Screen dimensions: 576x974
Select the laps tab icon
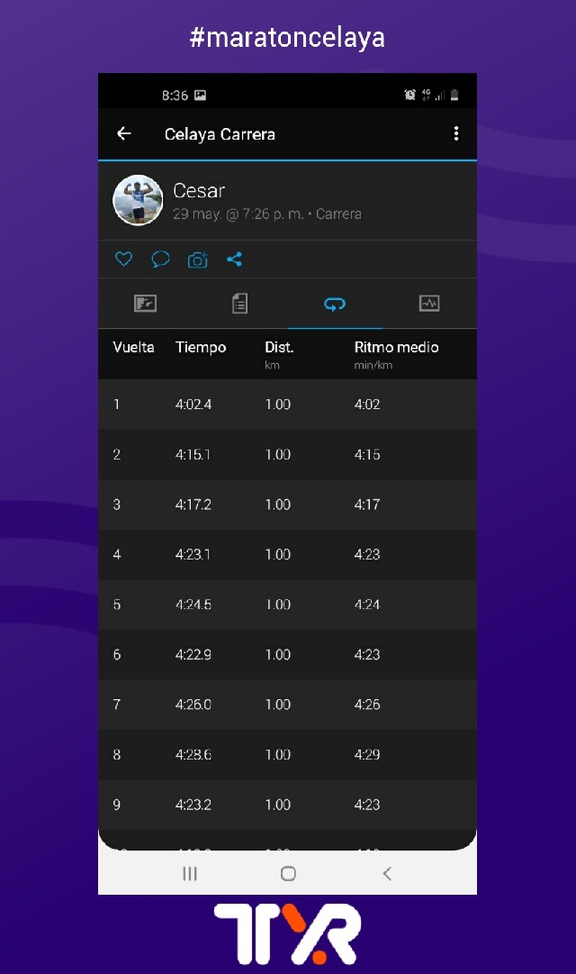click(x=335, y=304)
